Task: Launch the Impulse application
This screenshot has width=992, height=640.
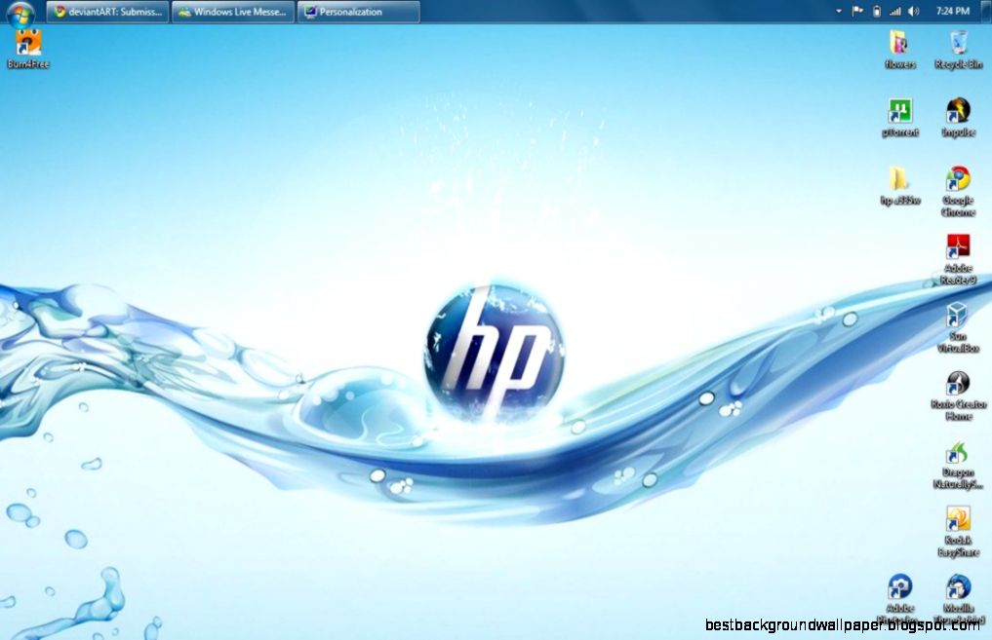Action: pyautogui.click(x=957, y=112)
